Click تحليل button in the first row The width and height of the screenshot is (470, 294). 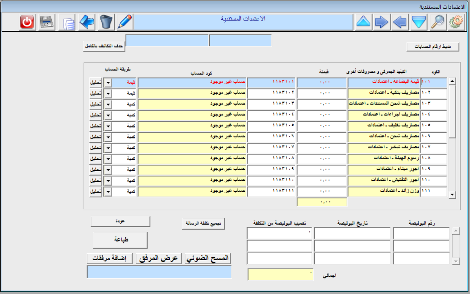coord(96,83)
